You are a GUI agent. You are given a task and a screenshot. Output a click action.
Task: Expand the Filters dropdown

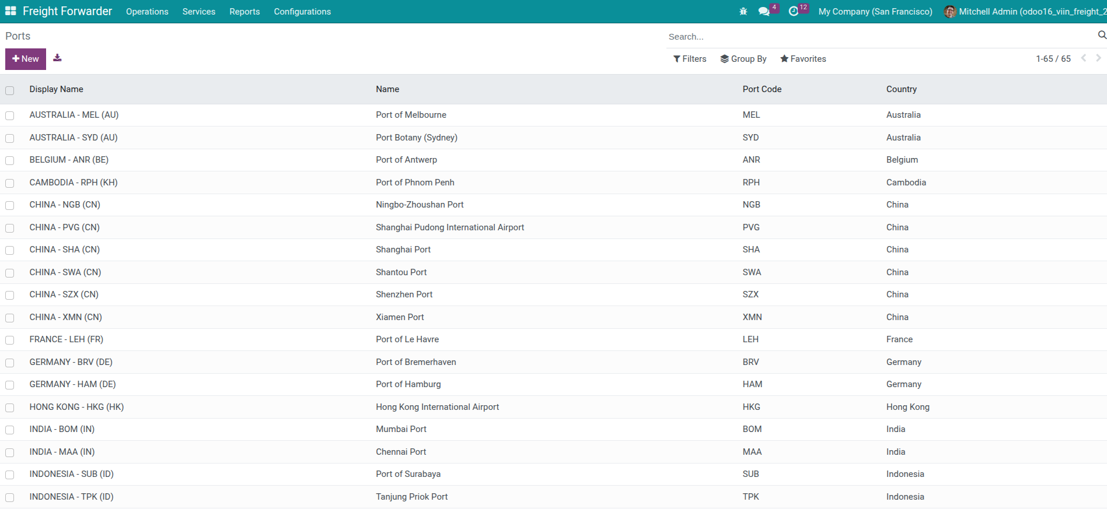[x=690, y=59]
